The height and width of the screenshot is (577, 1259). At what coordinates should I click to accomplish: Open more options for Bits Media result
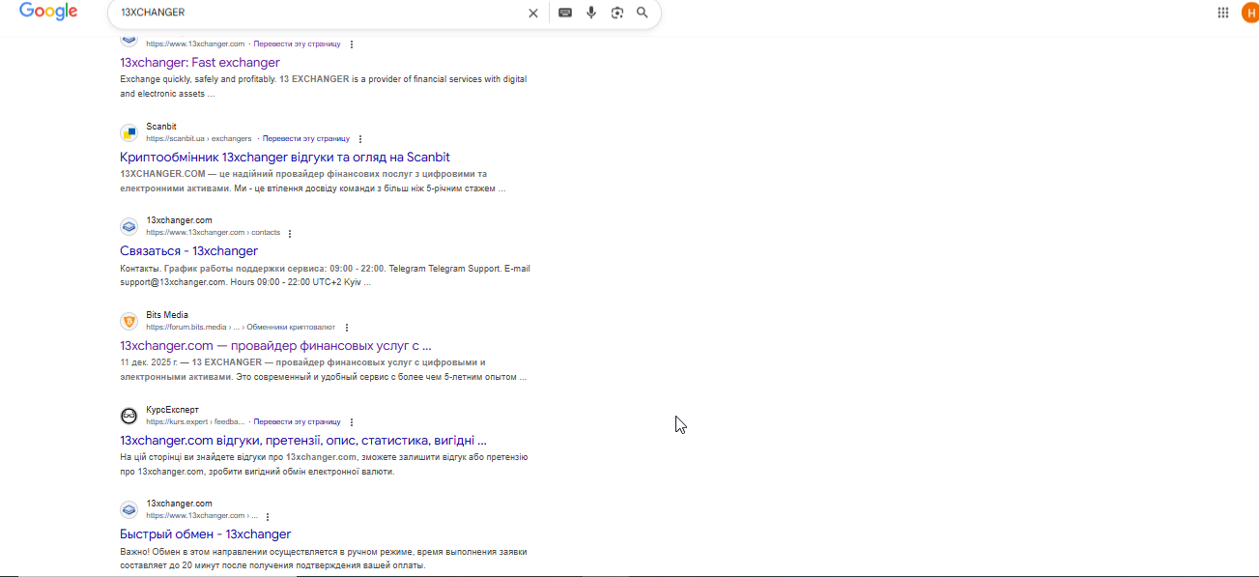346,328
